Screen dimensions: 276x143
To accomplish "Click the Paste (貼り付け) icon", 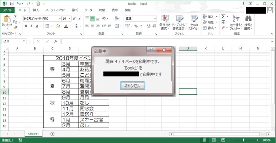I will (x=7, y=19).
